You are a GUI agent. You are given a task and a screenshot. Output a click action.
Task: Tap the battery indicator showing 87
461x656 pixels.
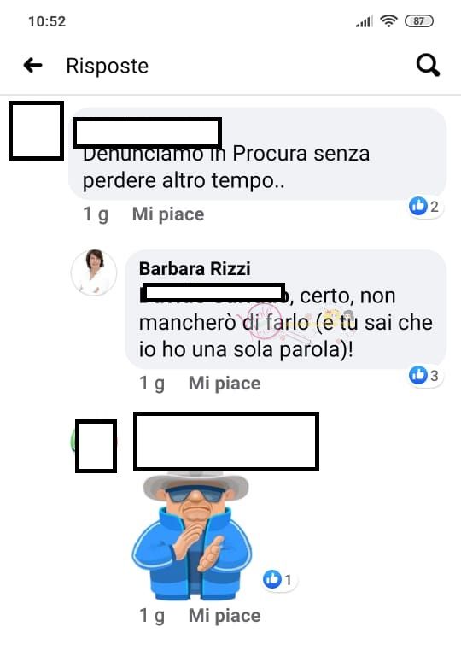tap(419, 20)
